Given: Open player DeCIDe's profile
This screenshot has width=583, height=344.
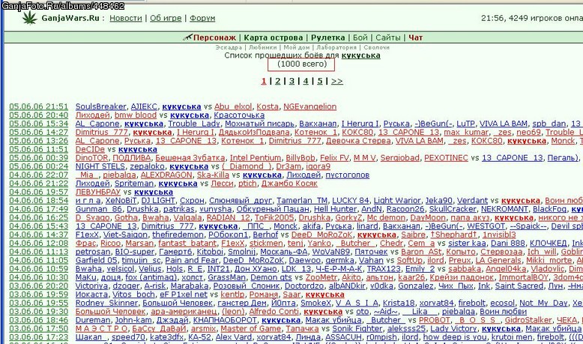Looking at the screenshot, I should pyautogui.click(x=91, y=149).
